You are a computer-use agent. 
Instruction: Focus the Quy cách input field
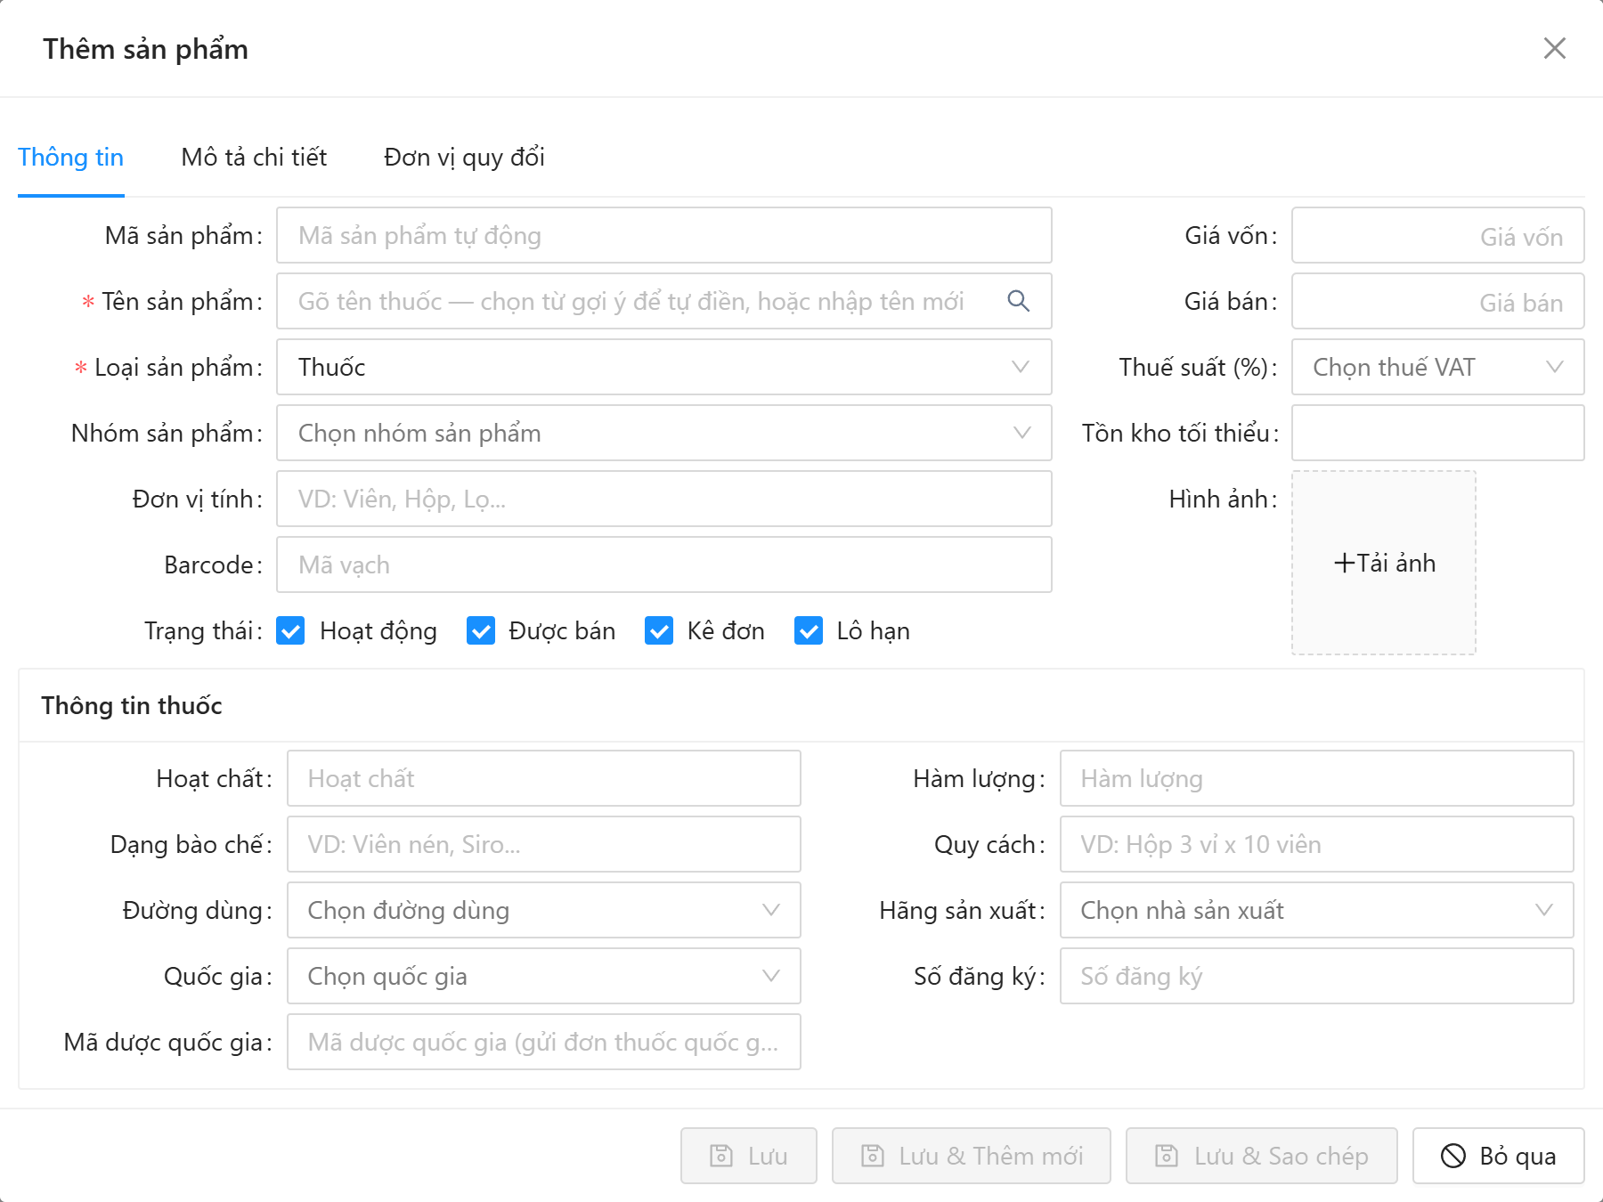pyautogui.click(x=1317, y=844)
